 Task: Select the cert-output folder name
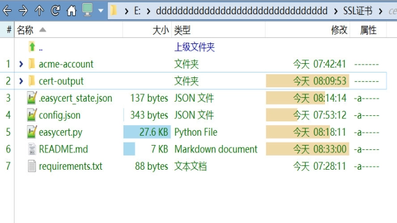[61, 81]
